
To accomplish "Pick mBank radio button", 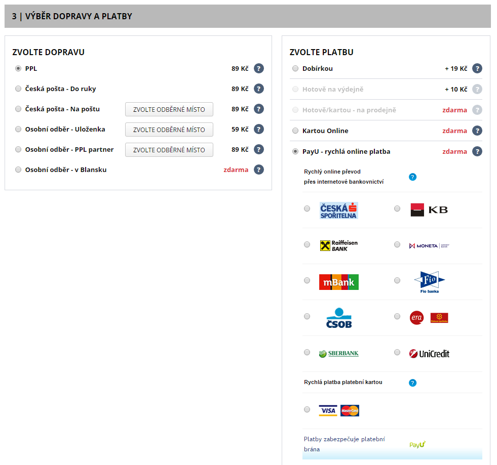I will pos(307,280).
